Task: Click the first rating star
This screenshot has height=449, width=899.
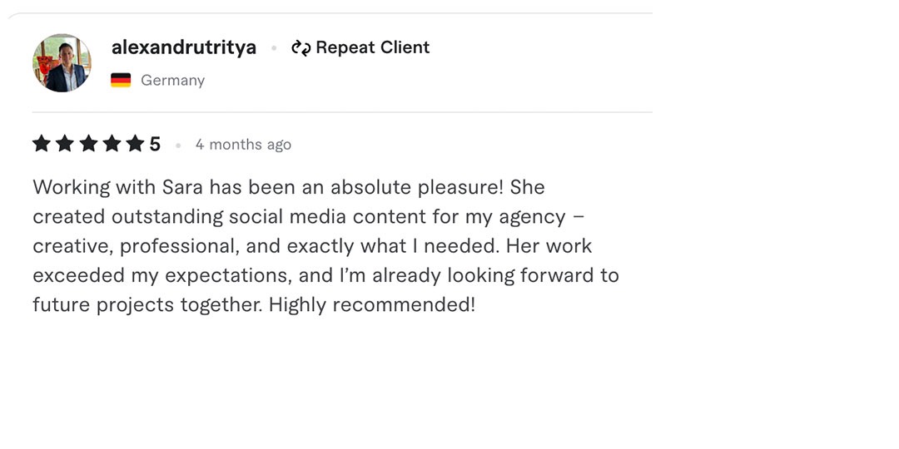Action: pos(42,144)
